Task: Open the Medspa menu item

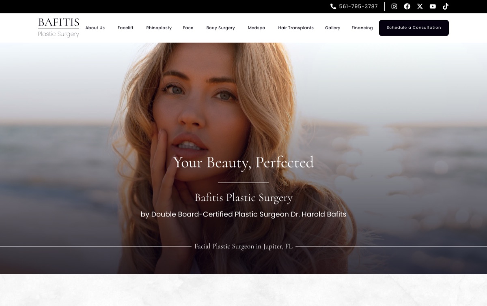Action: pos(256,28)
